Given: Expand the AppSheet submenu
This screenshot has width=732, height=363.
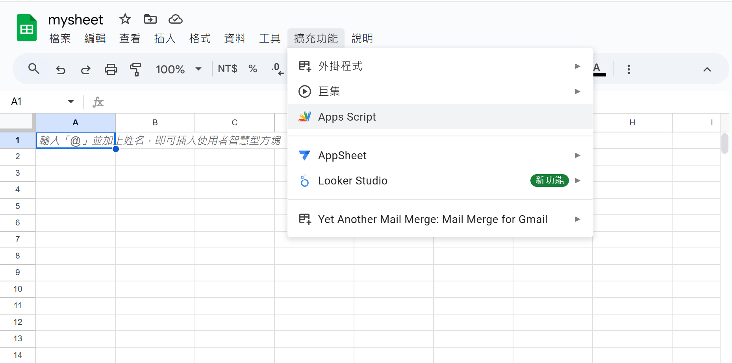Looking at the screenshot, I should click(440, 155).
